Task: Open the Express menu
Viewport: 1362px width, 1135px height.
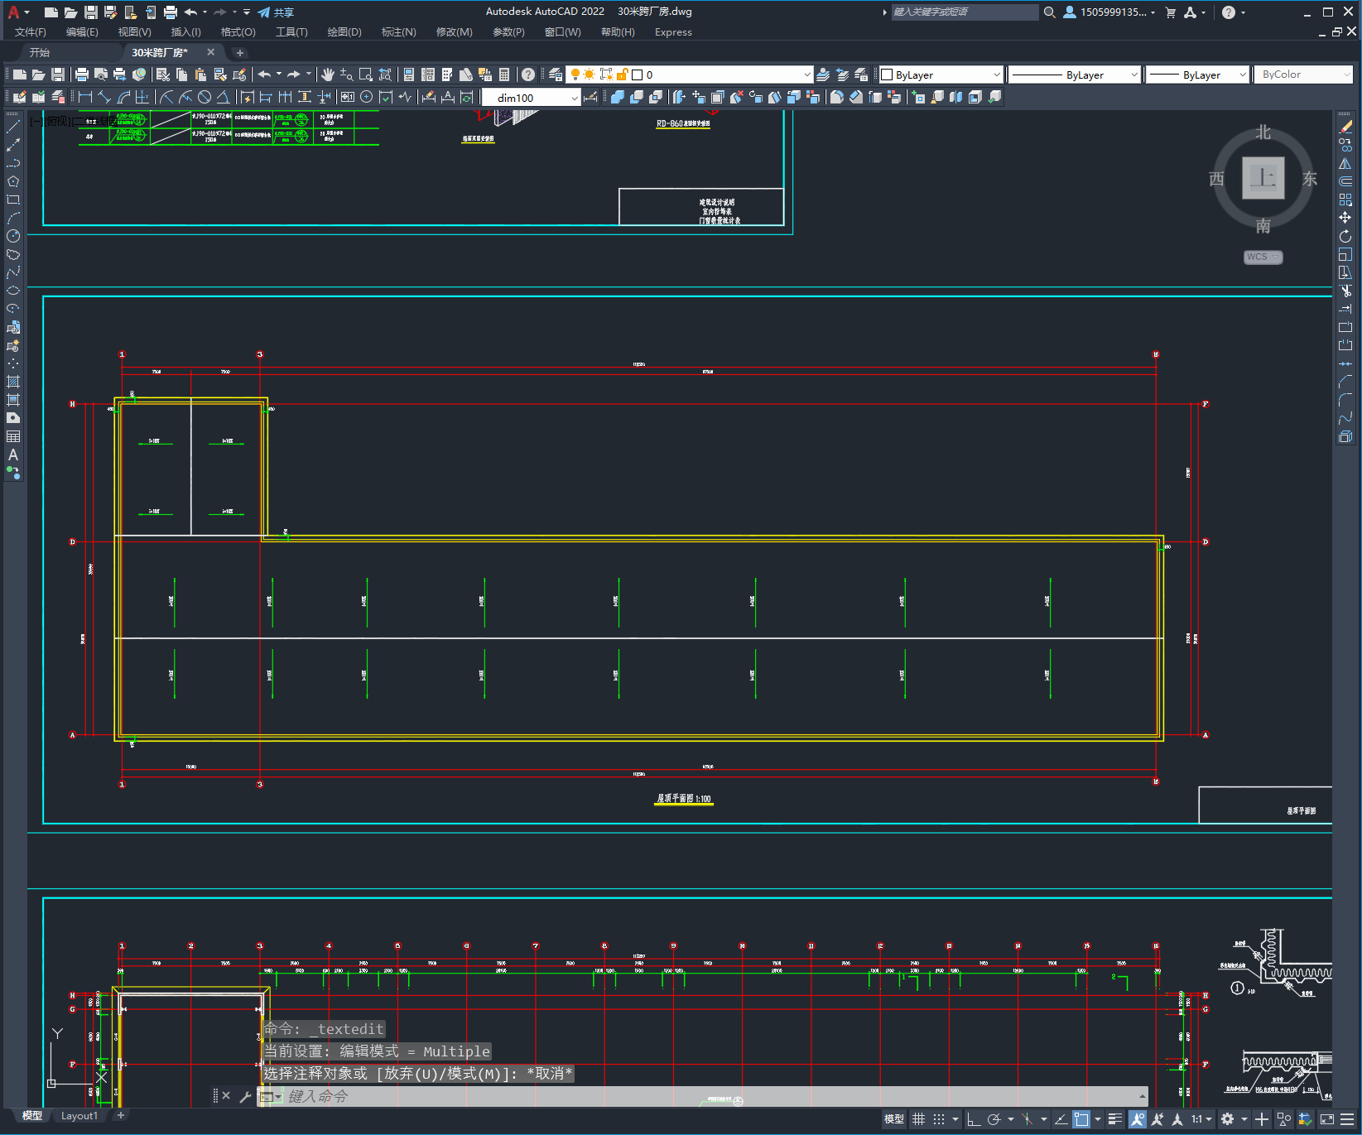Action: (673, 32)
